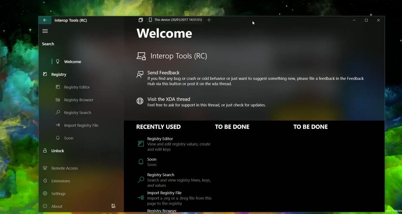This screenshot has height=214, width=402.
Task: Click the first TO BE DONE heading
Action: click(x=232, y=127)
